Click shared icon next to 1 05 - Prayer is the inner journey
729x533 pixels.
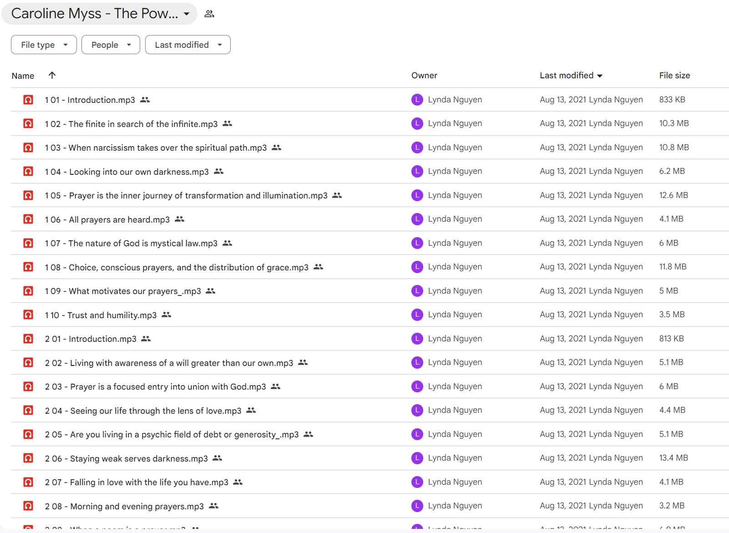(337, 195)
